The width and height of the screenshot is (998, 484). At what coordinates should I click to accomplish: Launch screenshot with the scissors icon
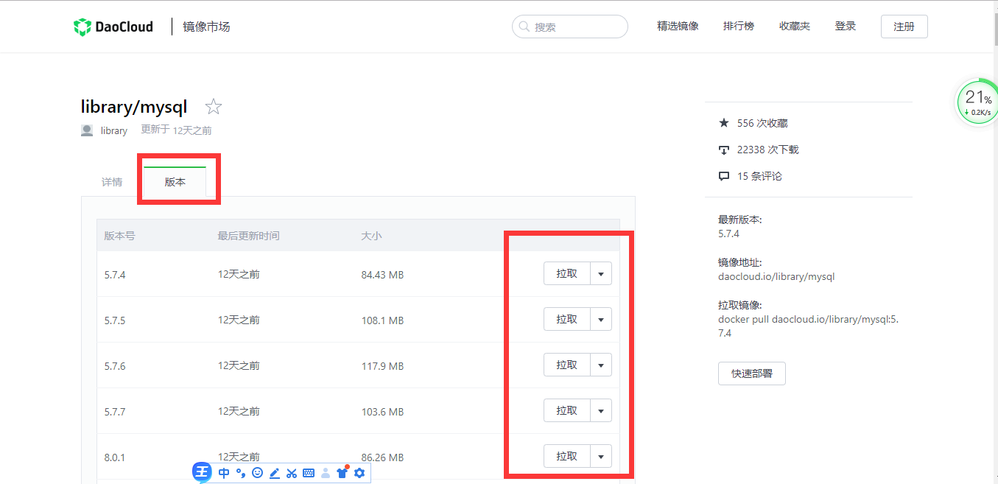(x=291, y=472)
